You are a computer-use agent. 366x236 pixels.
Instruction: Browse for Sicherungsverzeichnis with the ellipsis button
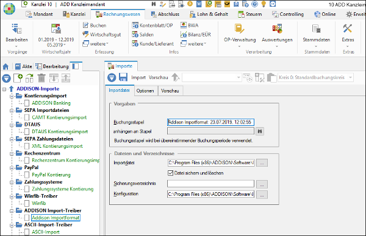pos(262,184)
